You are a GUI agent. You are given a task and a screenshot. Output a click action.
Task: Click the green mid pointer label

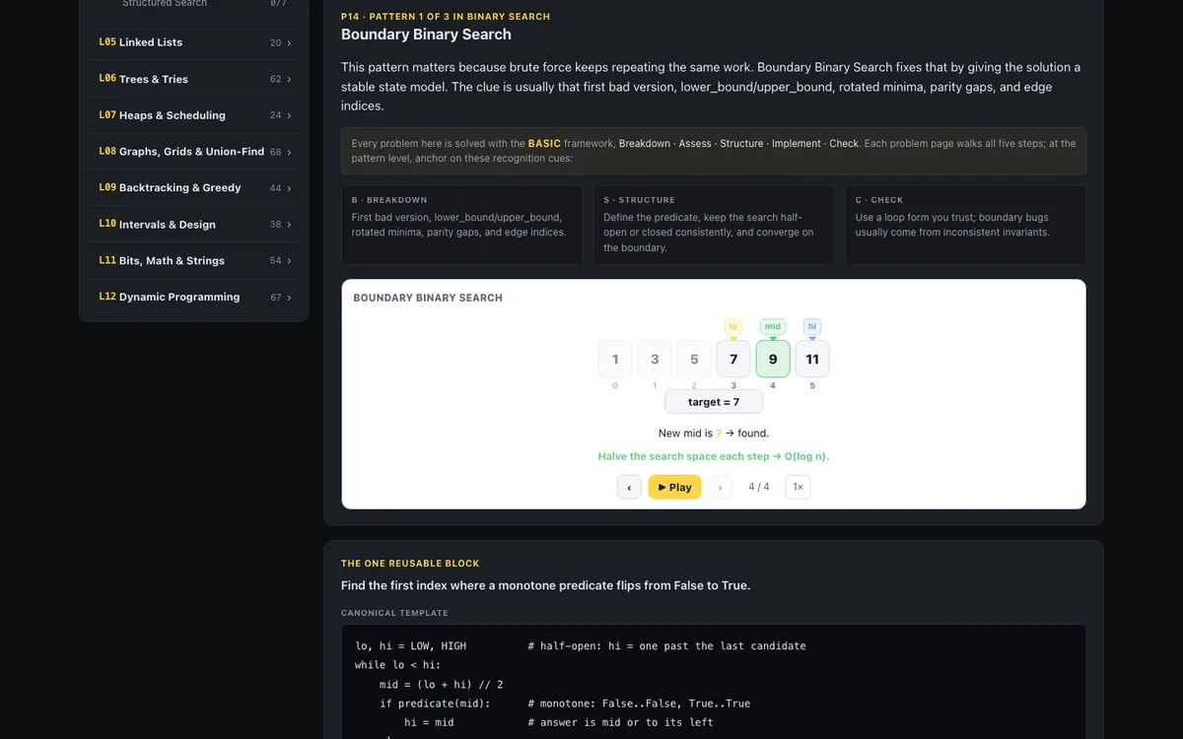(x=773, y=326)
